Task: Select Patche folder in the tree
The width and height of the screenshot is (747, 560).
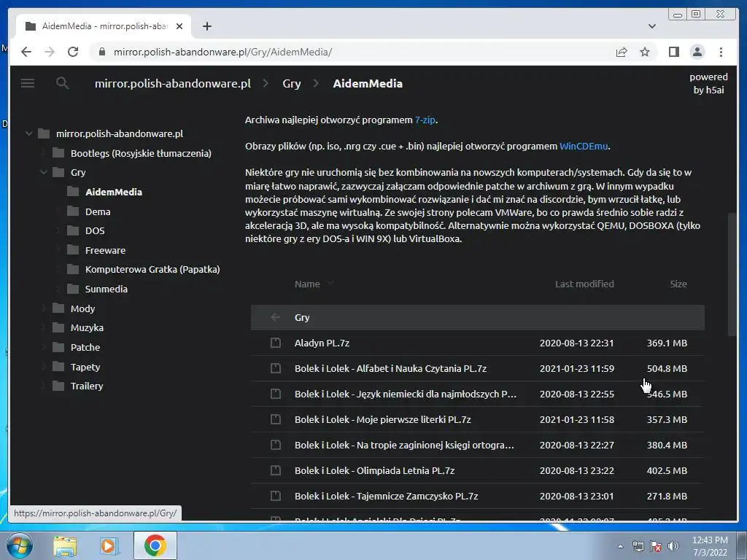Action: [x=85, y=347]
